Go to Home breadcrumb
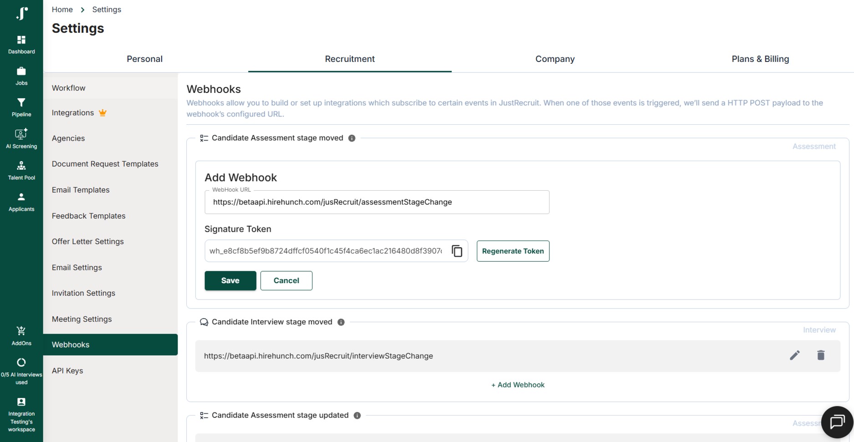Viewport: 854px width, 442px height. point(62,10)
